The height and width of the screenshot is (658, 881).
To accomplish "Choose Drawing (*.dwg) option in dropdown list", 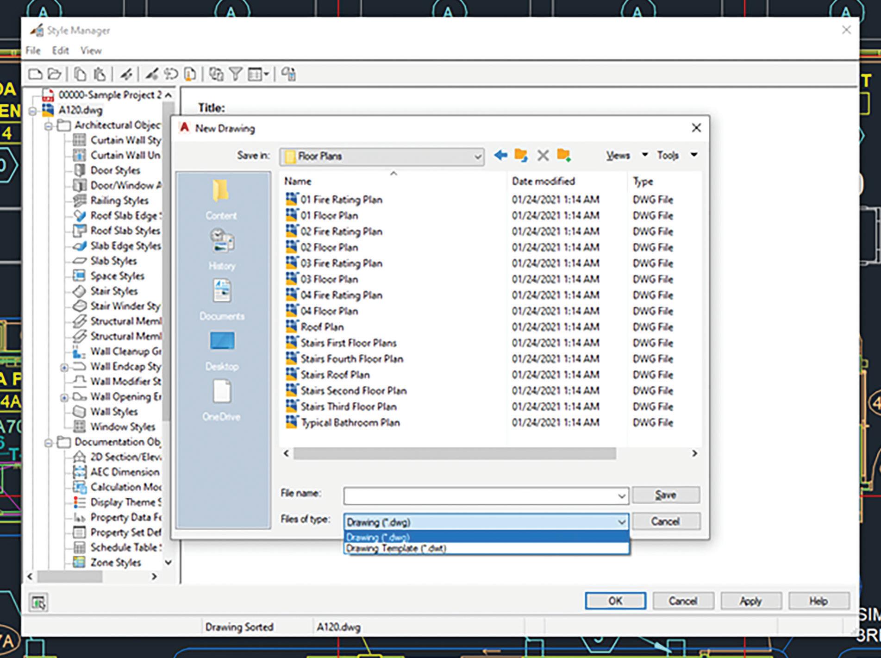I will click(x=486, y=537).
